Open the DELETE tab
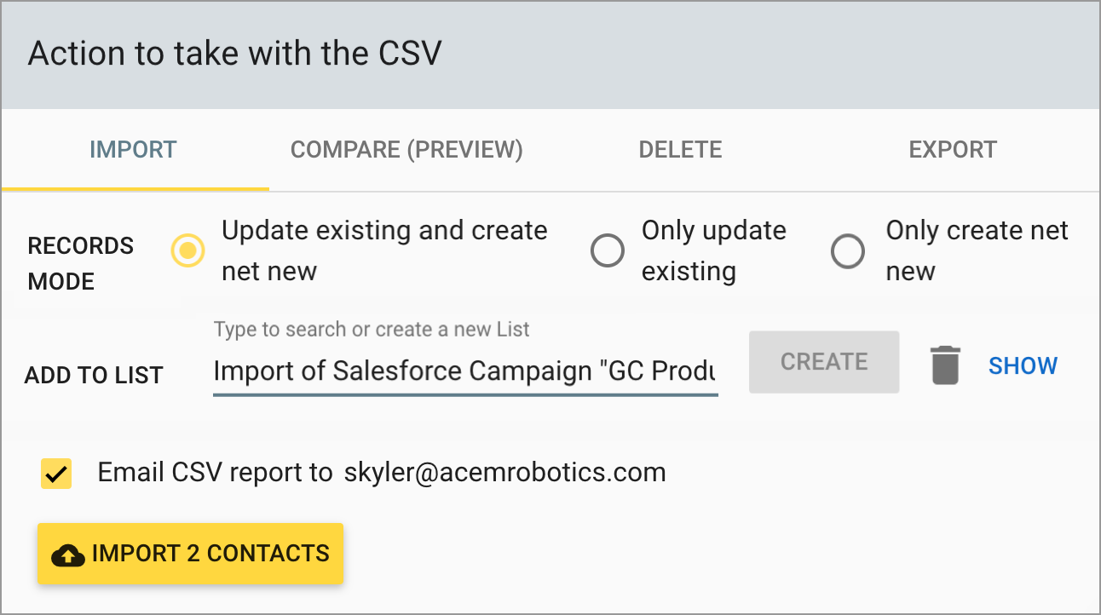 (680, 149)
